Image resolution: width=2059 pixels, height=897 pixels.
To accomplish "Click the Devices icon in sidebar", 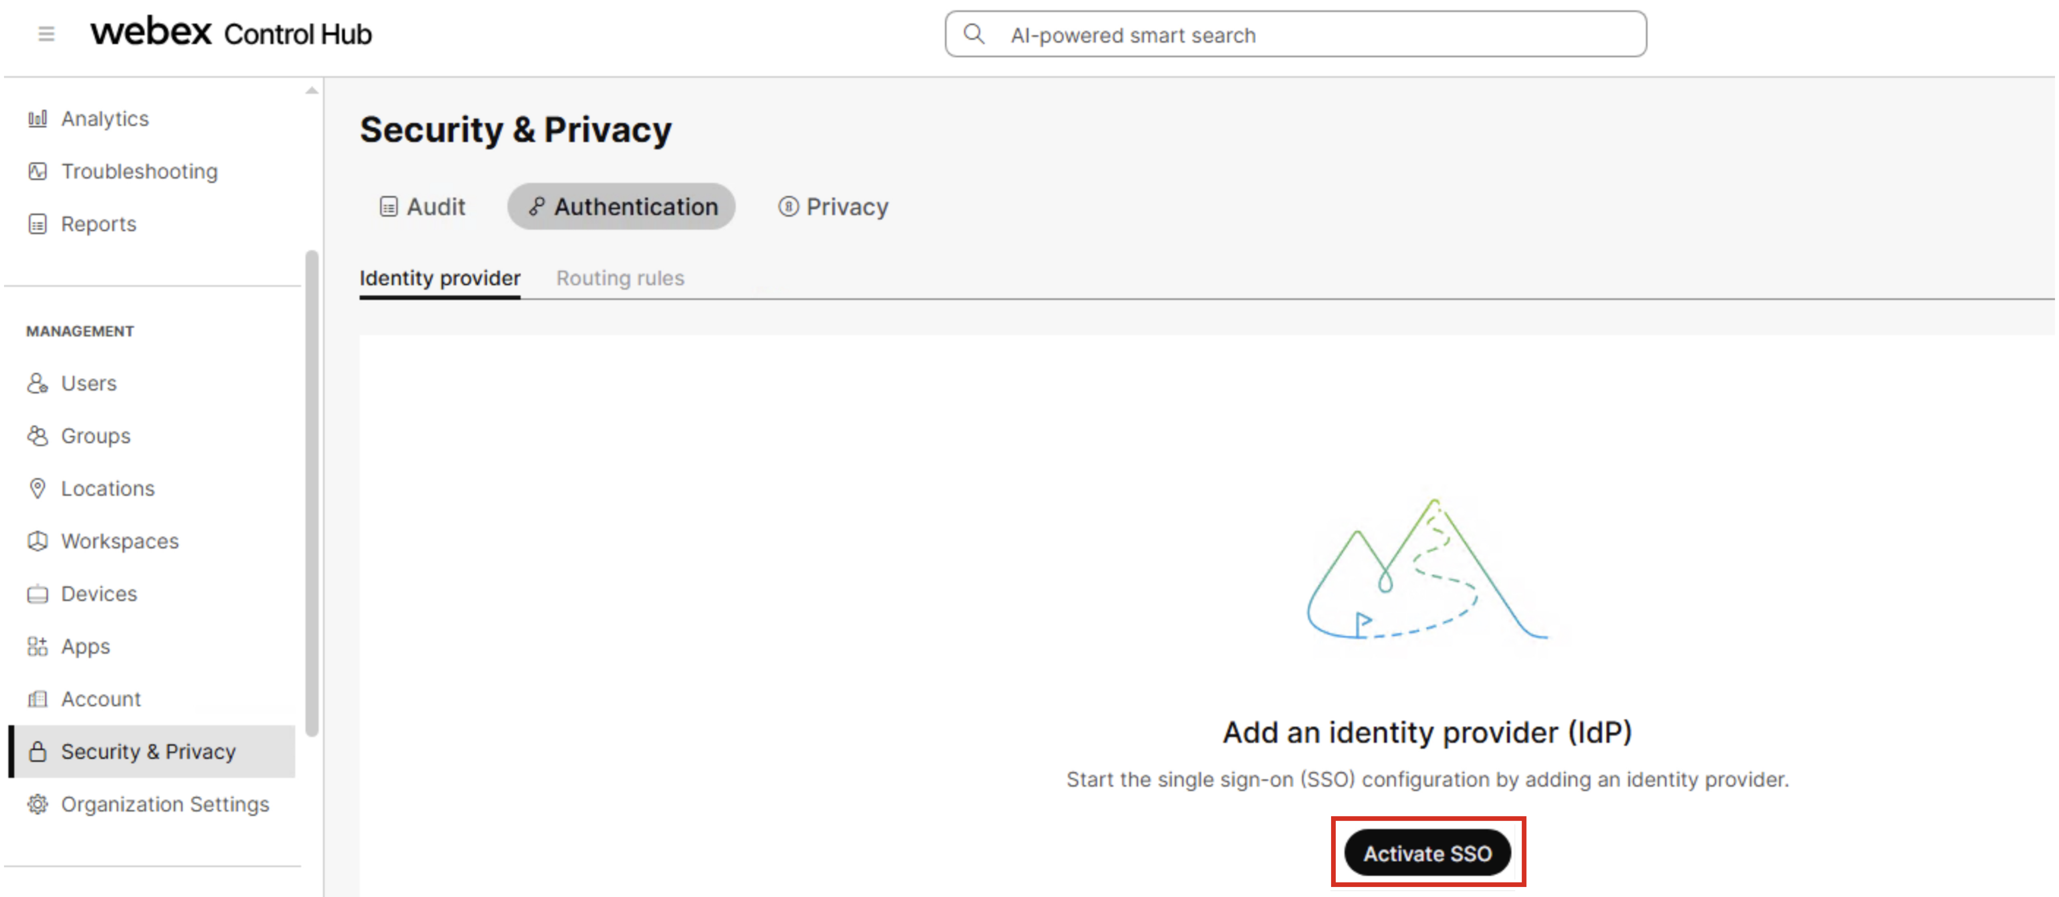I will pos(38,594).
